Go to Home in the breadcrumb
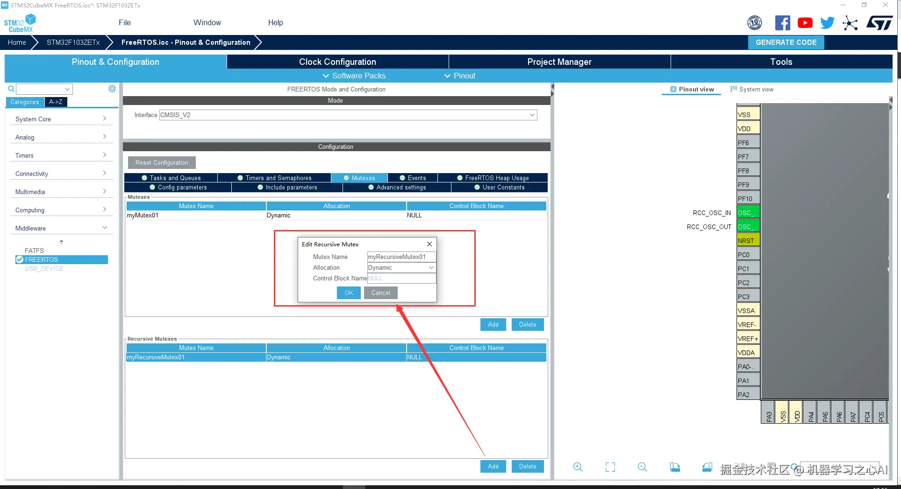 pyautogui.click(x=17, y=42)
